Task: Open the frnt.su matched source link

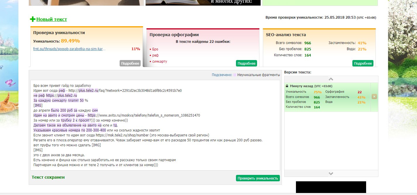Action: point(69,49)
